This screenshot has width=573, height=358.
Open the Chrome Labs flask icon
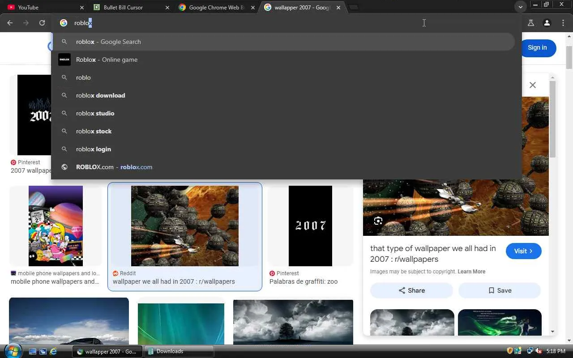coord(531,23)
